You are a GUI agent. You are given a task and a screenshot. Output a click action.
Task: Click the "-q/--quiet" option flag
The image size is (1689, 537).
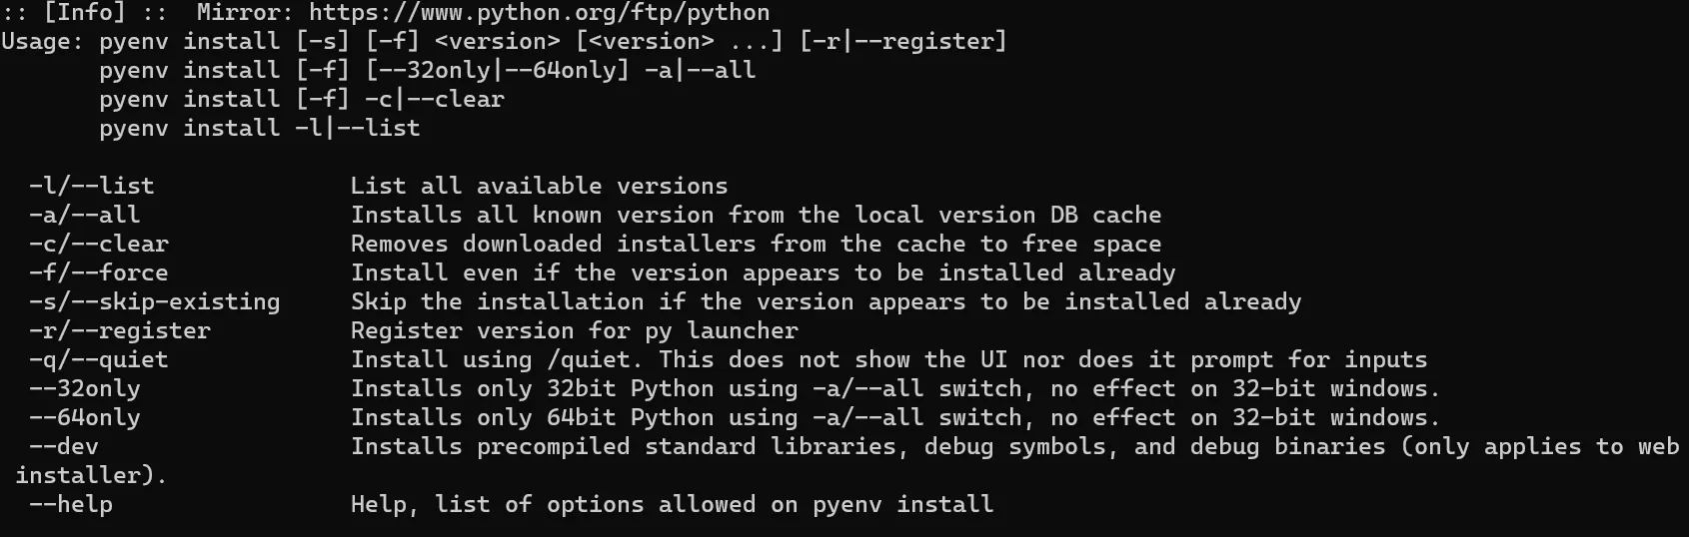point(98,359)
